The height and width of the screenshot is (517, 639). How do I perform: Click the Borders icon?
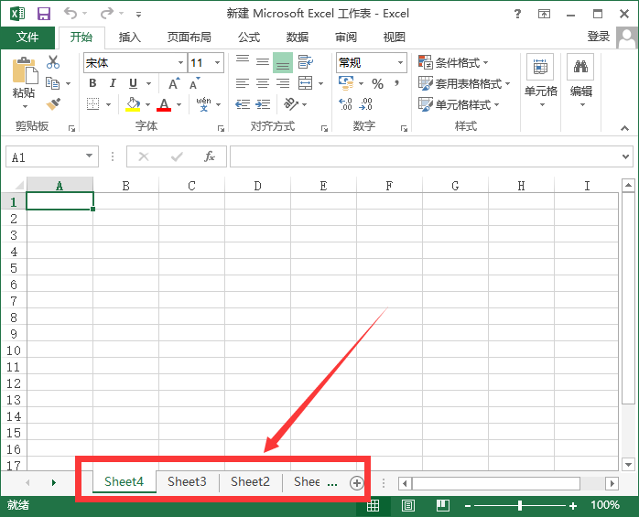[92, 104]
